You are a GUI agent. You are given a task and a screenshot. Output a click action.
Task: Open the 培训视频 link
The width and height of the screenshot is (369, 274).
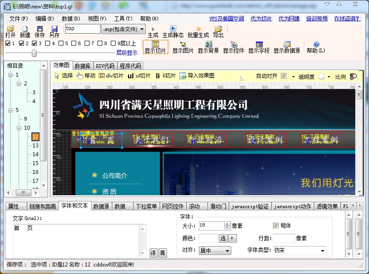point(317,19)
